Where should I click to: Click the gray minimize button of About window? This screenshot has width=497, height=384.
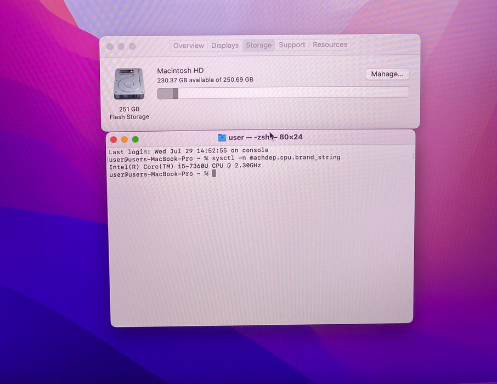click(121, 46)
